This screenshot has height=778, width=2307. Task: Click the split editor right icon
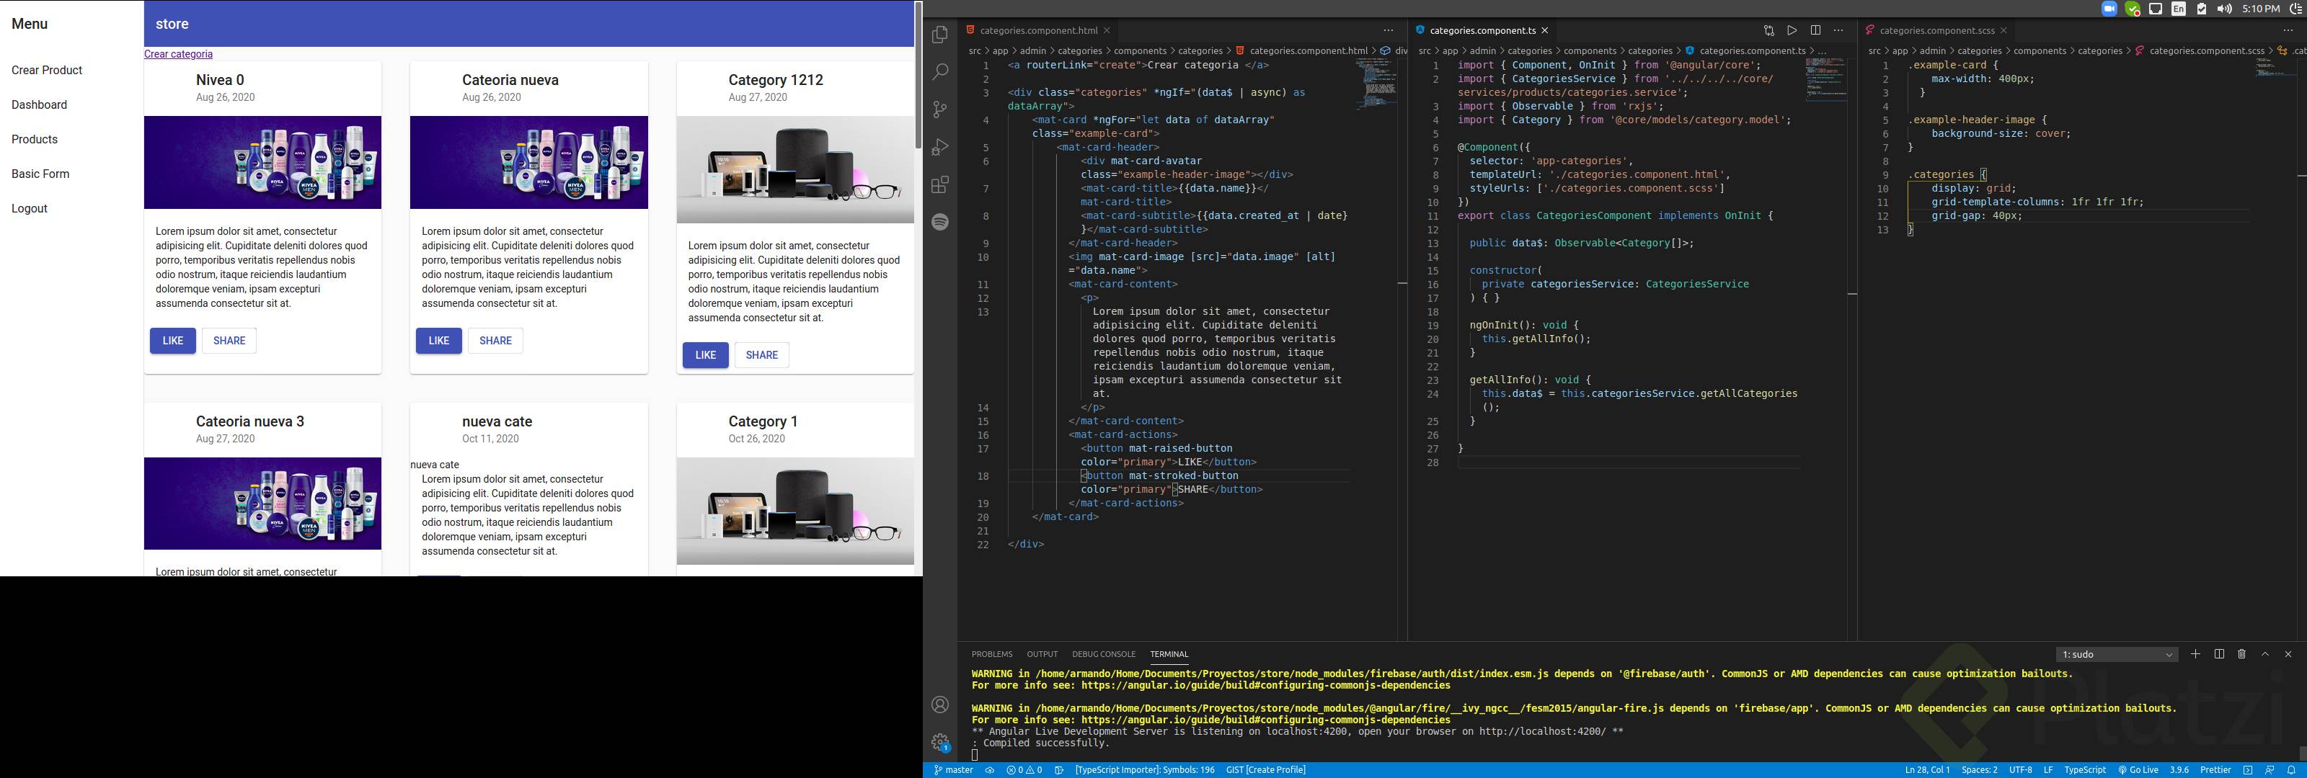coord(1815,30)
